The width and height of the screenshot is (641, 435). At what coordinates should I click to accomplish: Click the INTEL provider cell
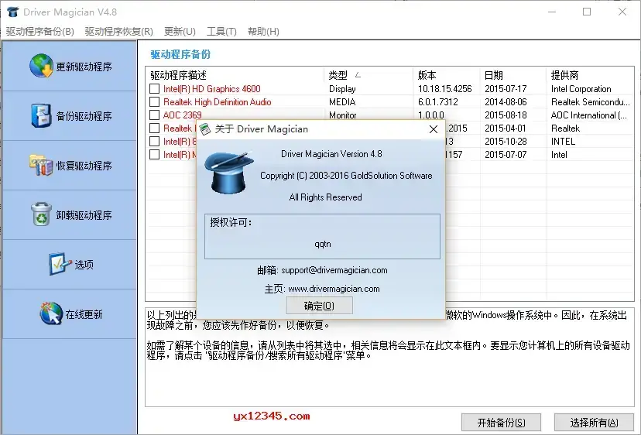click(563, 141)
